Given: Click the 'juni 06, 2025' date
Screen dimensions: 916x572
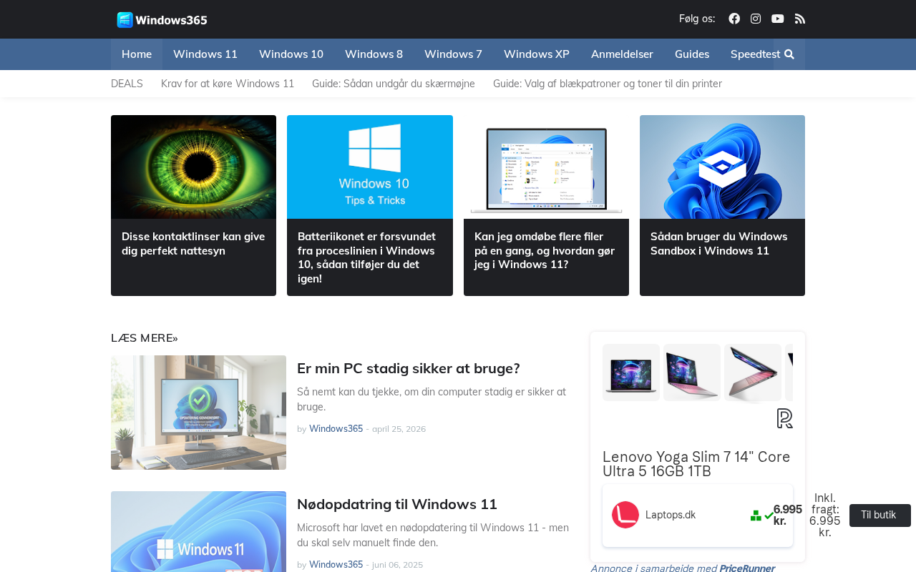Looking at the screenshot, I should pyautogui.click(x=397, y=565).
